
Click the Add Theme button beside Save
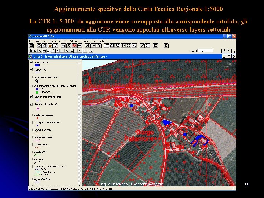pyautogui.click(x=39, y=45)
